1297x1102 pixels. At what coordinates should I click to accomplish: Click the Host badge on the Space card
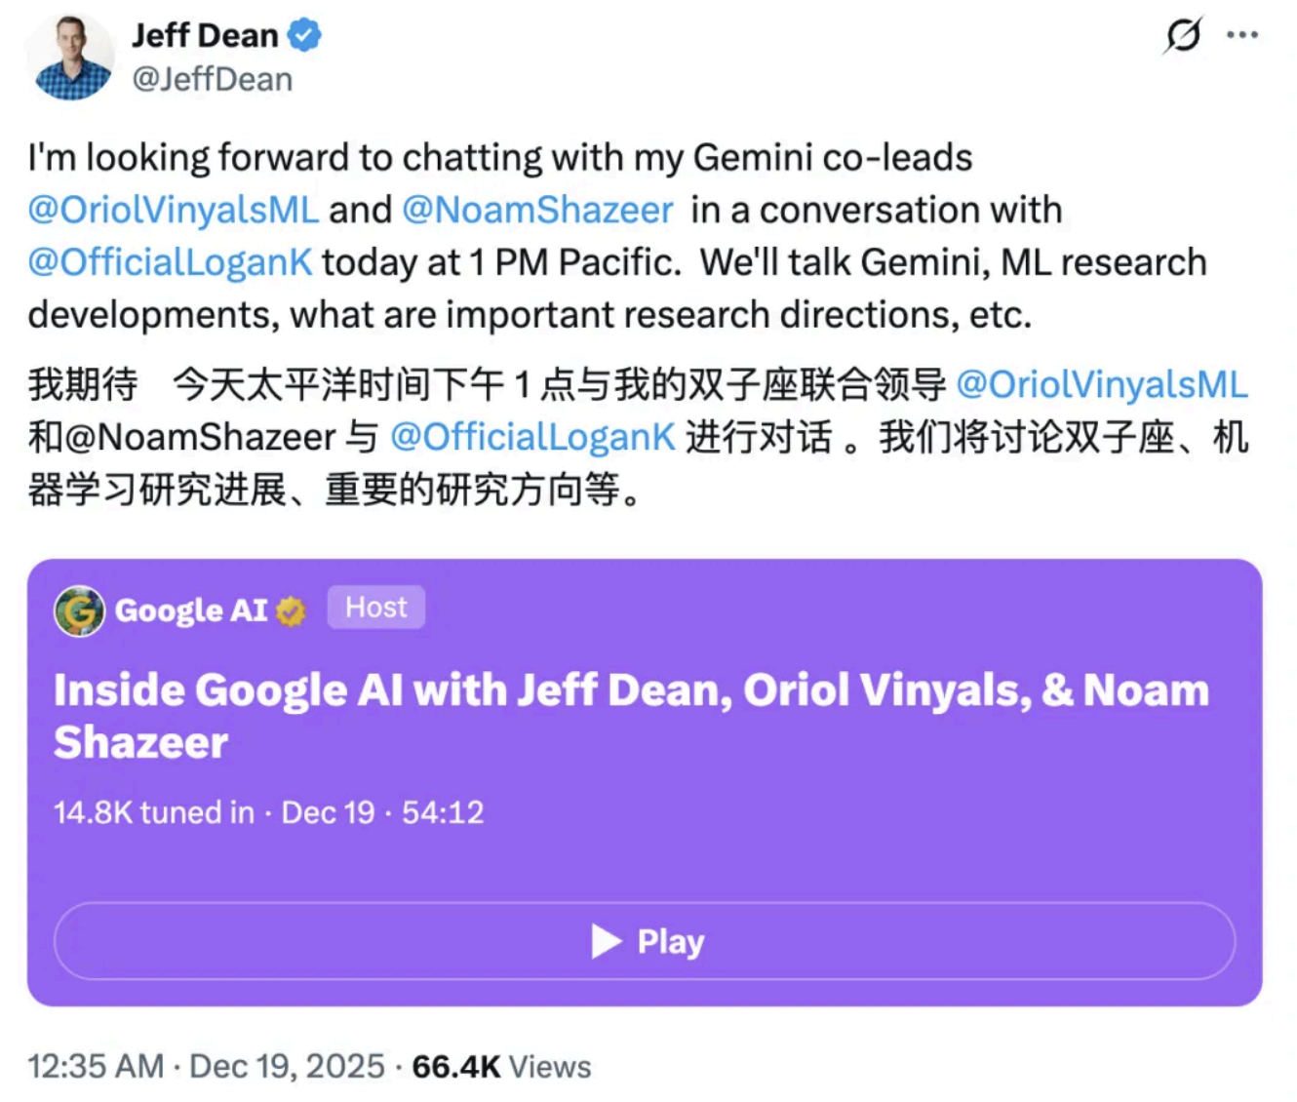point(374,607)
